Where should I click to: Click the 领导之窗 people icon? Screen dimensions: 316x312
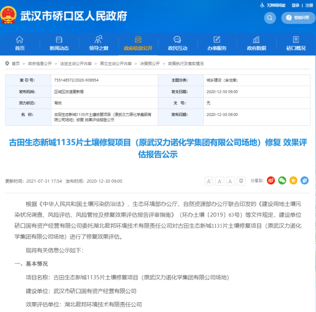99,39
